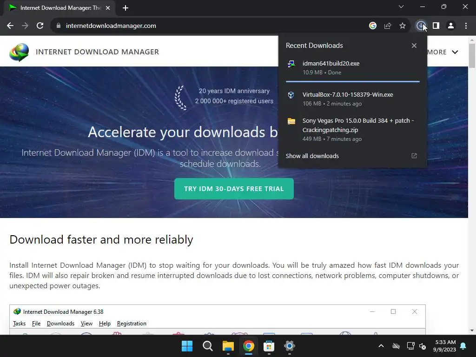476x357 pixels.
Task: Open the Registration menu in IDM screenshot
Action: point(132,324)
